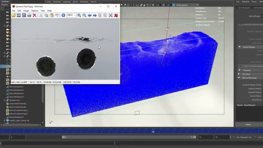Select bifrostColliderProps3 in the Outliner
This screenshot has height=148, width=263.
pyautogui.click(x=18, y=114)
